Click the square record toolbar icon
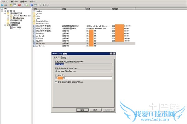Image resolution: width=187 pixels, height=124 pixels. [x=44, y=5]
